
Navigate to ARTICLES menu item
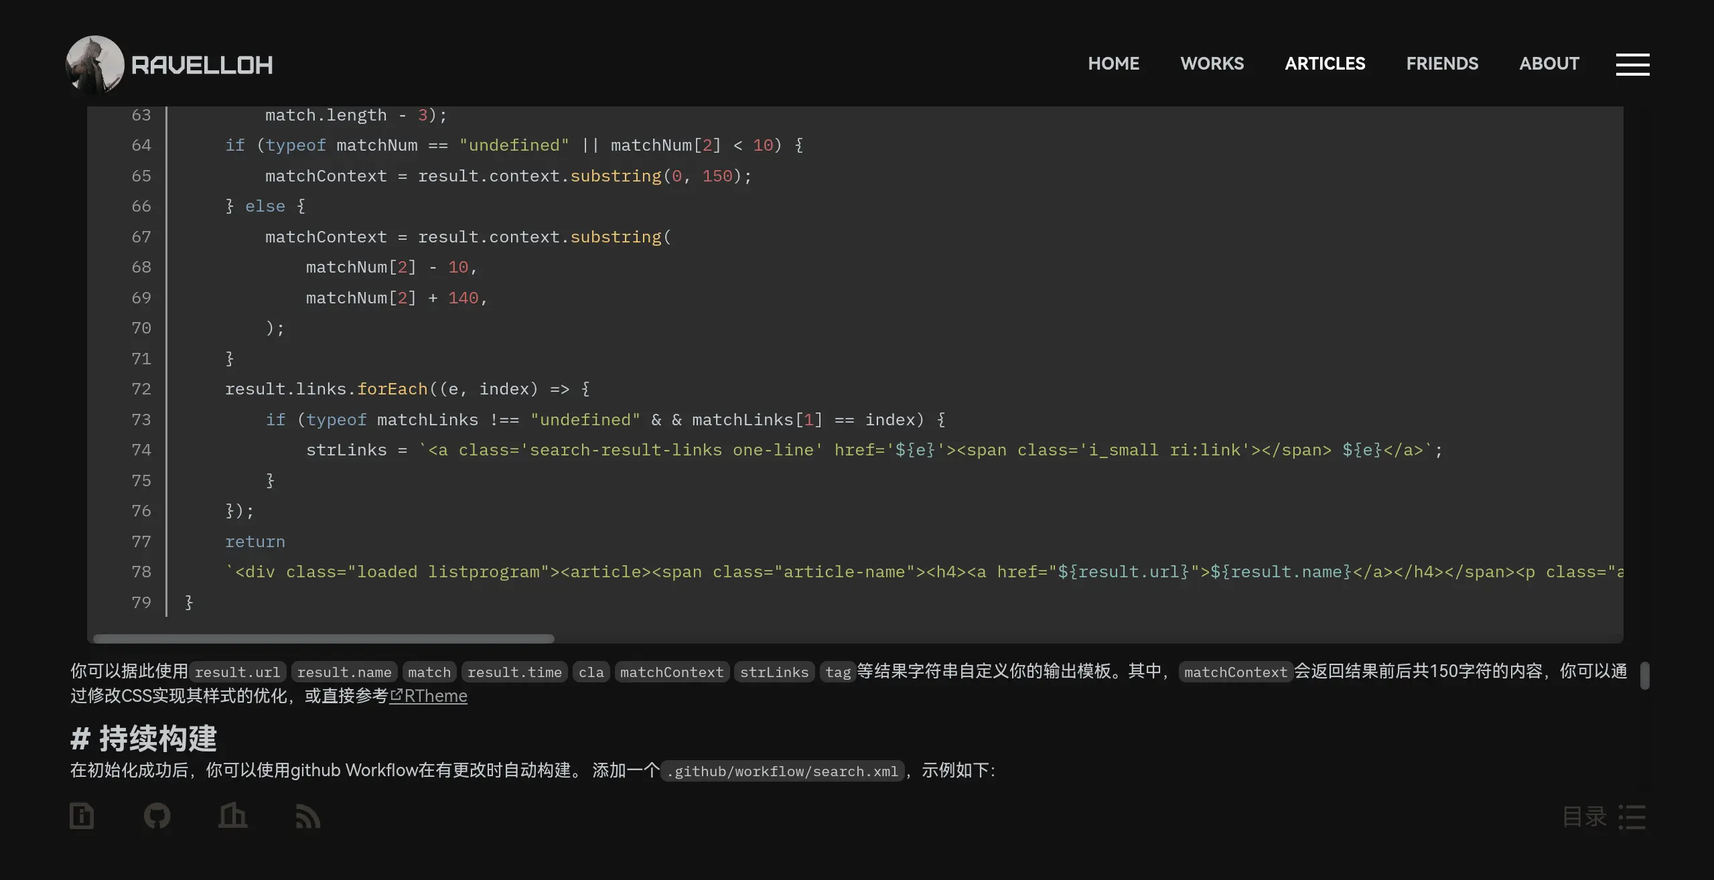pos(1326,63)
